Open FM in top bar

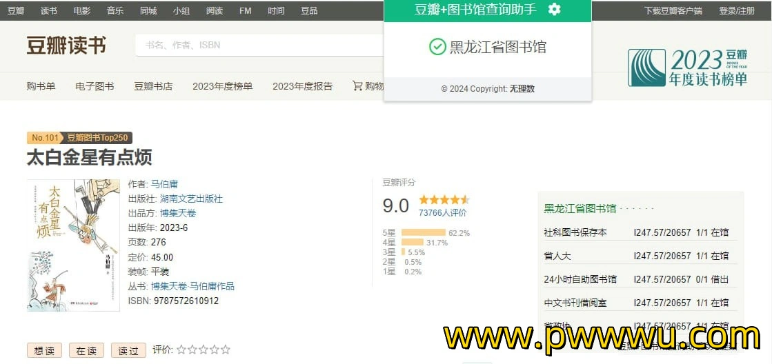(x=245, y=10)
